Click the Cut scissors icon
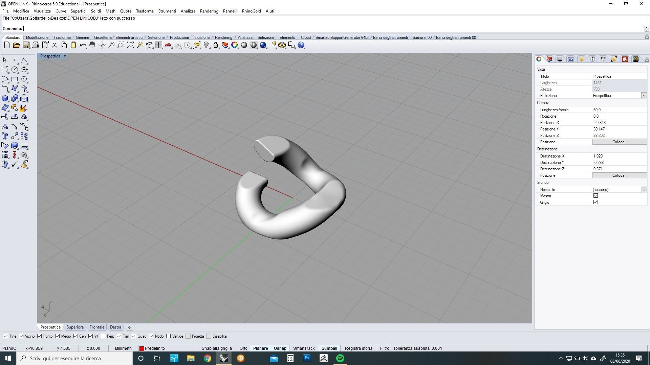 pos(54,45)
